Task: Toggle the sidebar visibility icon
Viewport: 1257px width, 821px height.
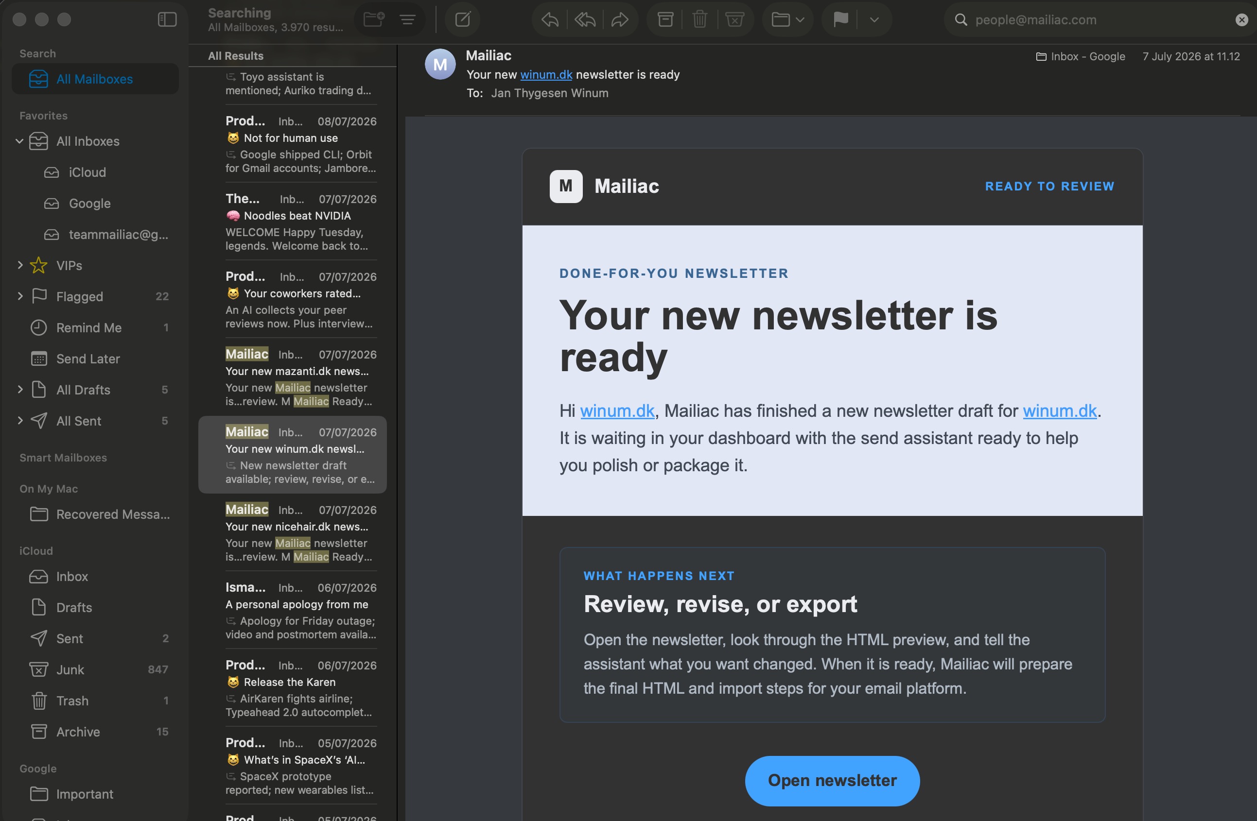Action: (167, 19)
